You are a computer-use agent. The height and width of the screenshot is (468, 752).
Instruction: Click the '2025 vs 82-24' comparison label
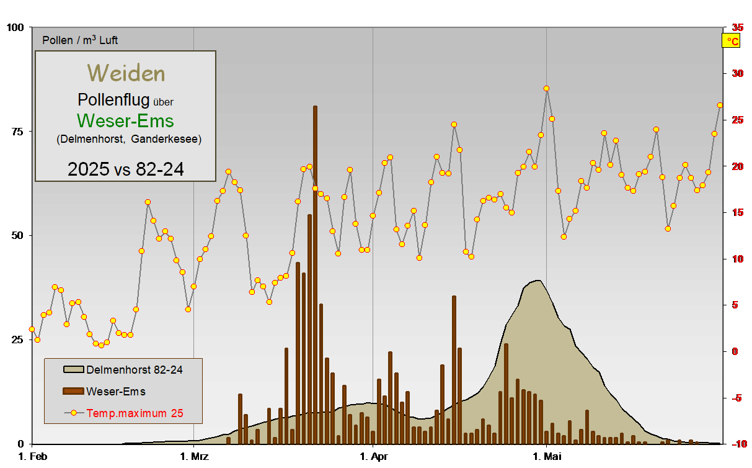coord(126,169)
